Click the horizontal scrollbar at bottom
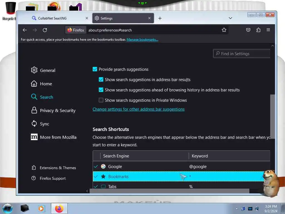Image resolution: width=285 pixels, height=214 pixels. click(x=169, y=191)
